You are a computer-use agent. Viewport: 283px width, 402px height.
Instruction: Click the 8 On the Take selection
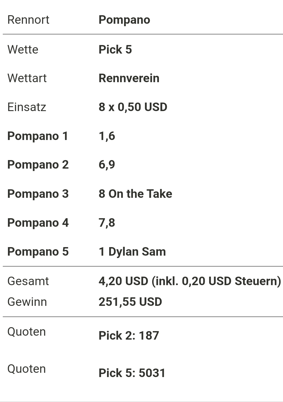pos(135,194)
